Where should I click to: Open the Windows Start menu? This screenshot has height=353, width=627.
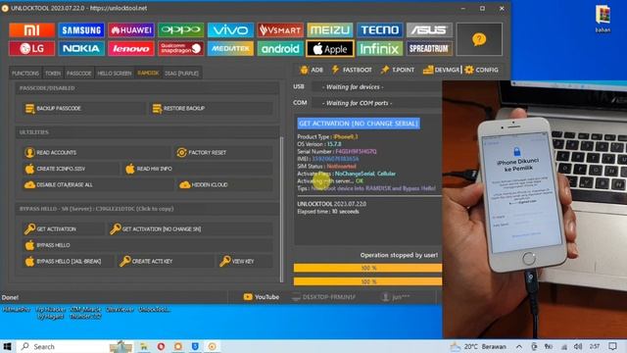pyautogui.click(x=7, y=346)
